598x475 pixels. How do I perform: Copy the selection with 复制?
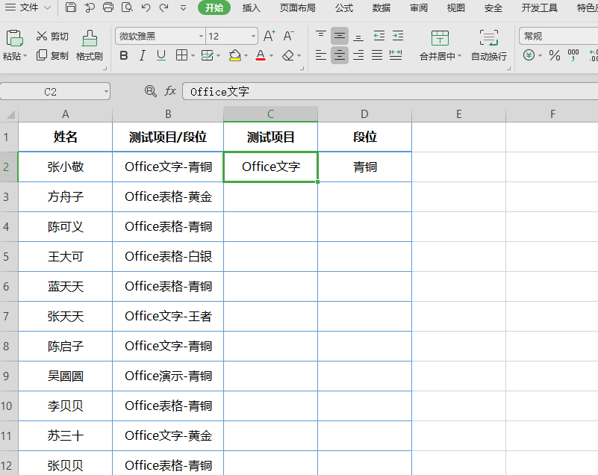click(52, 56)
